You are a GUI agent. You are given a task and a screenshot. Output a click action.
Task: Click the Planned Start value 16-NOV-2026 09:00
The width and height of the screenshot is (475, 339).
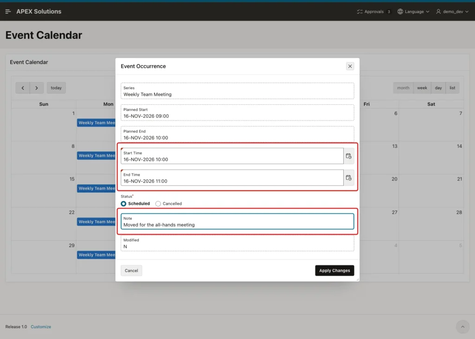(146, 116)
